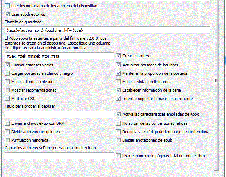
Task: Check the 'Mostrar recomendaciones' box
Action: (8, 90)
